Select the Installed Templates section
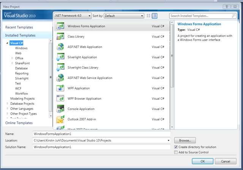The width and height of the screenshot is (243, 170). 20,35
